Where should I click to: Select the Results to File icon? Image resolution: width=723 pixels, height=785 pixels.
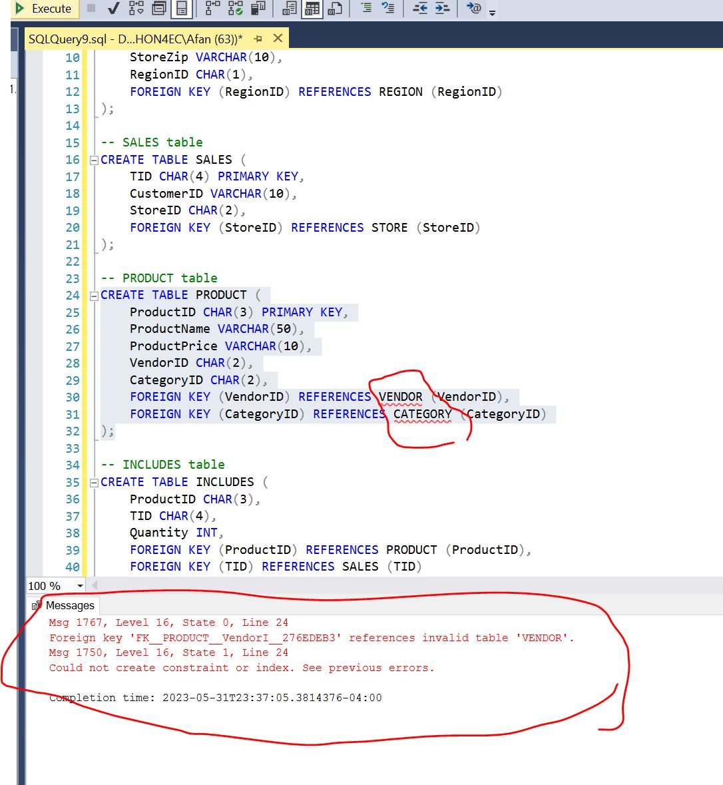(x=335, y=9)
